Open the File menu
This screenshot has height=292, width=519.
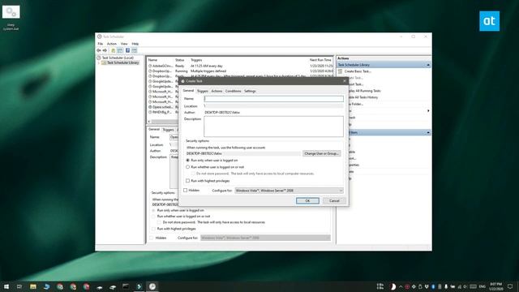(101, 44)
